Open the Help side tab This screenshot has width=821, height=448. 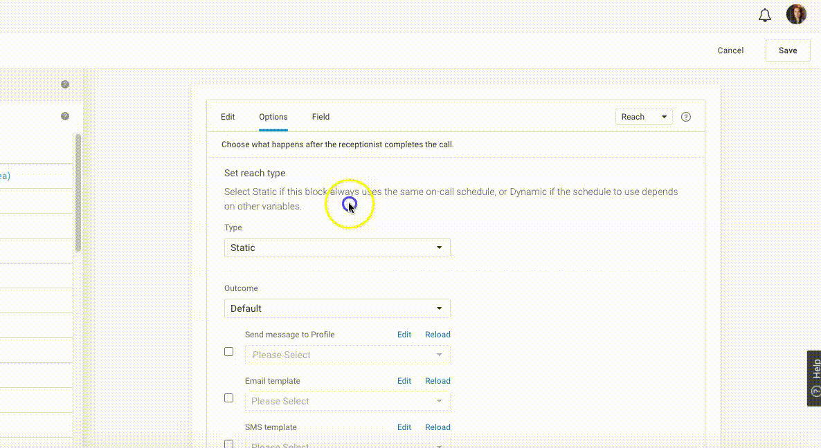[x=814, y=377]
